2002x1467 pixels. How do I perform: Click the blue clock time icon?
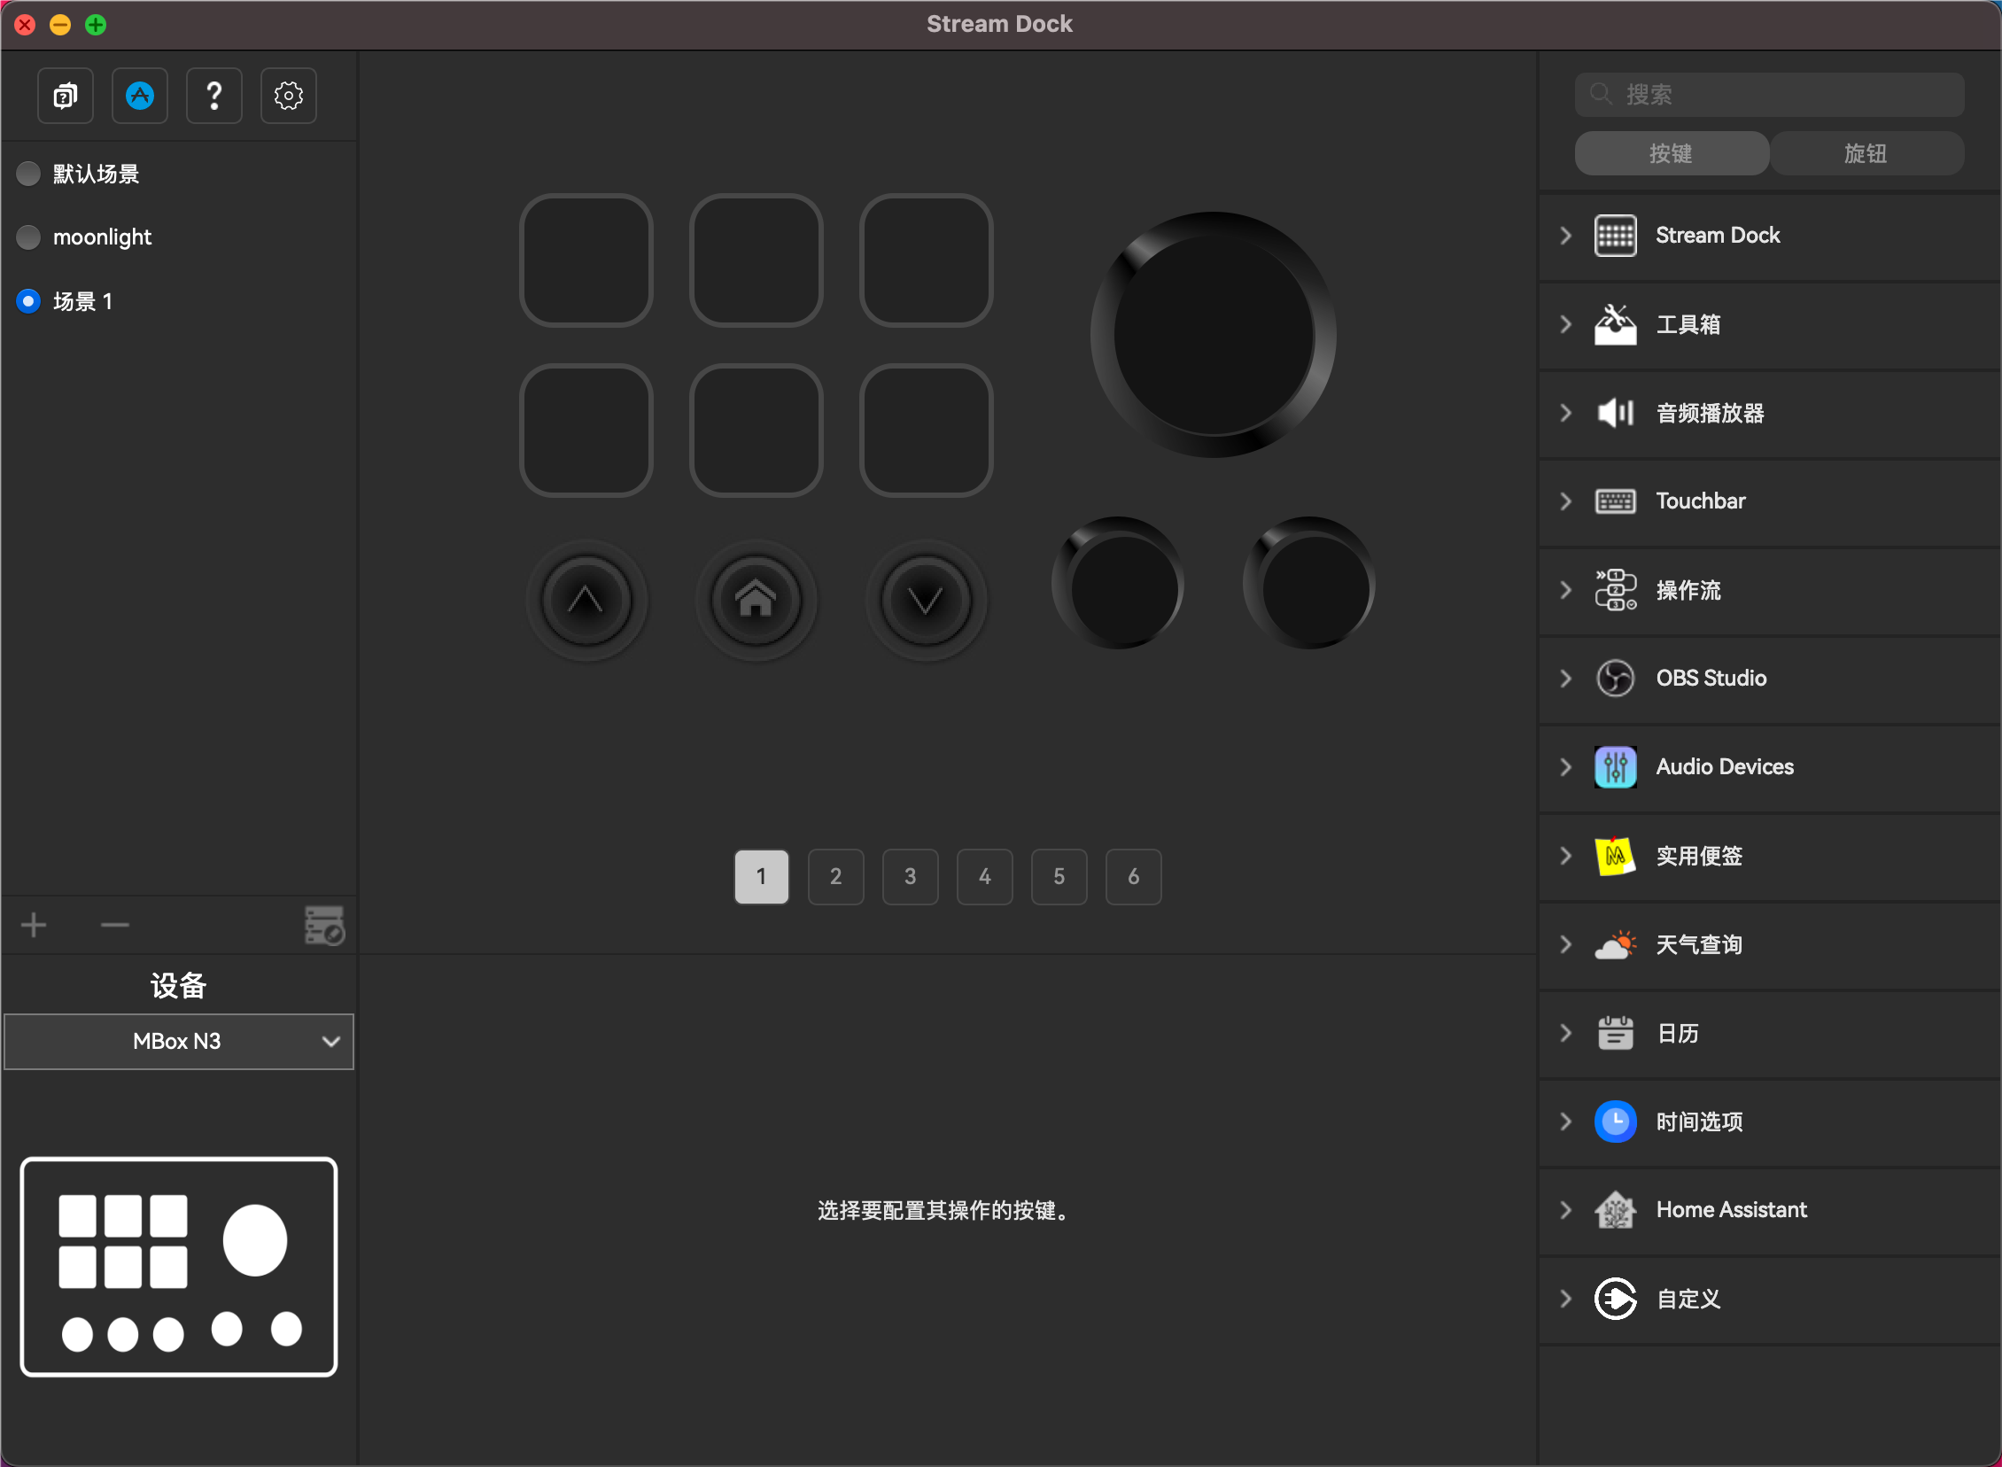[x=1615, y=1122]
